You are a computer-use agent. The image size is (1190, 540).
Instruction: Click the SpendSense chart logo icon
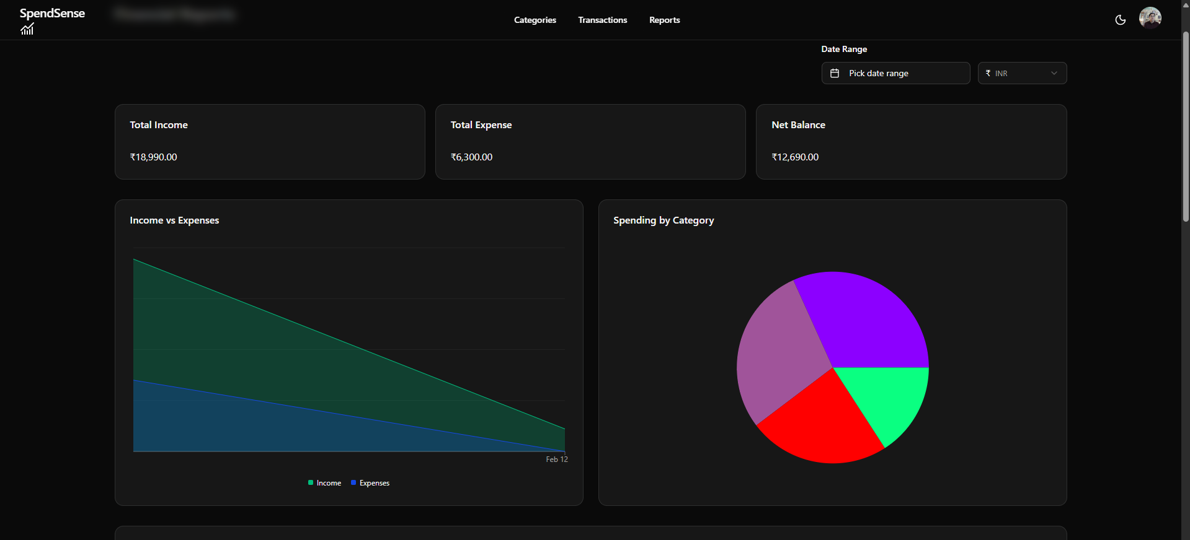pos(27,29)
